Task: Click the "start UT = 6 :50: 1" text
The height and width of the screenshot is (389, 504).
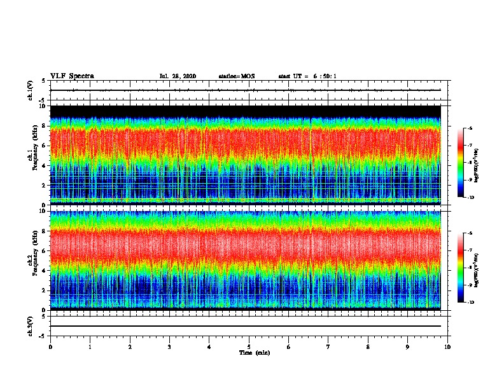Action: pos(307,76)
